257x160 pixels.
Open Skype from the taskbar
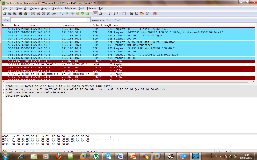[x=108, y=156]
